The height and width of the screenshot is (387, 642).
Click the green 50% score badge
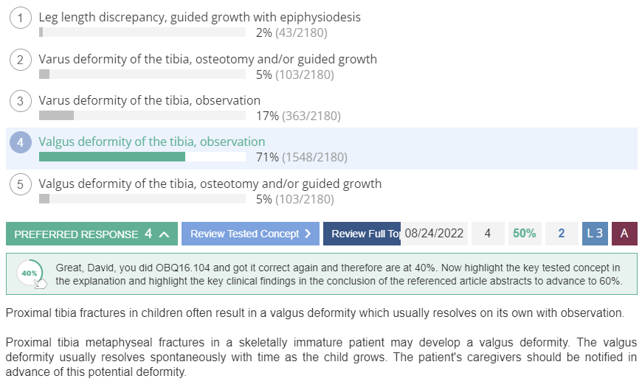[x=525, y=234]
